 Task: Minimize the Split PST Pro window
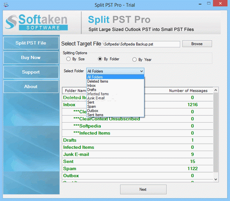[x=200, y=4]
